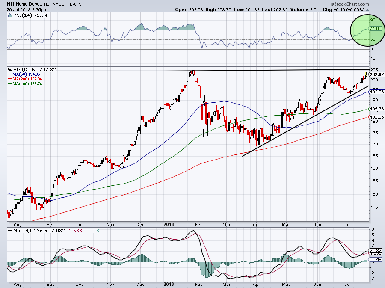Click the Chg +0.19 (+0.09%) value

344,9
